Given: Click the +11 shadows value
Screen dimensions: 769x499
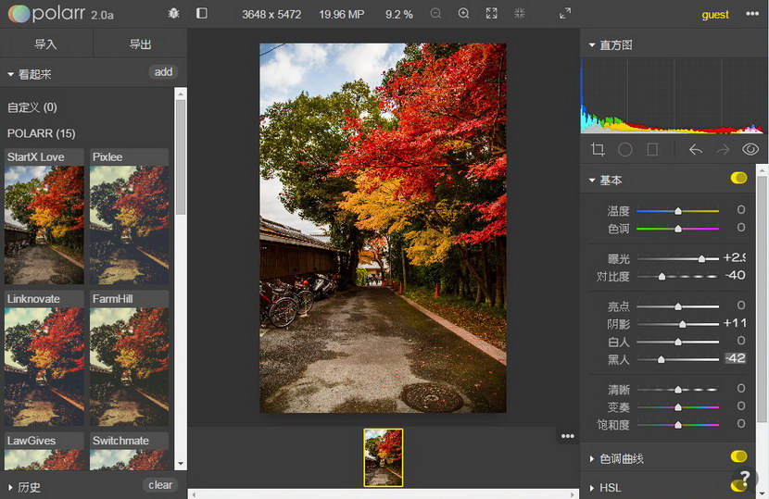Looking at the screenshot, I should point(735,323).
